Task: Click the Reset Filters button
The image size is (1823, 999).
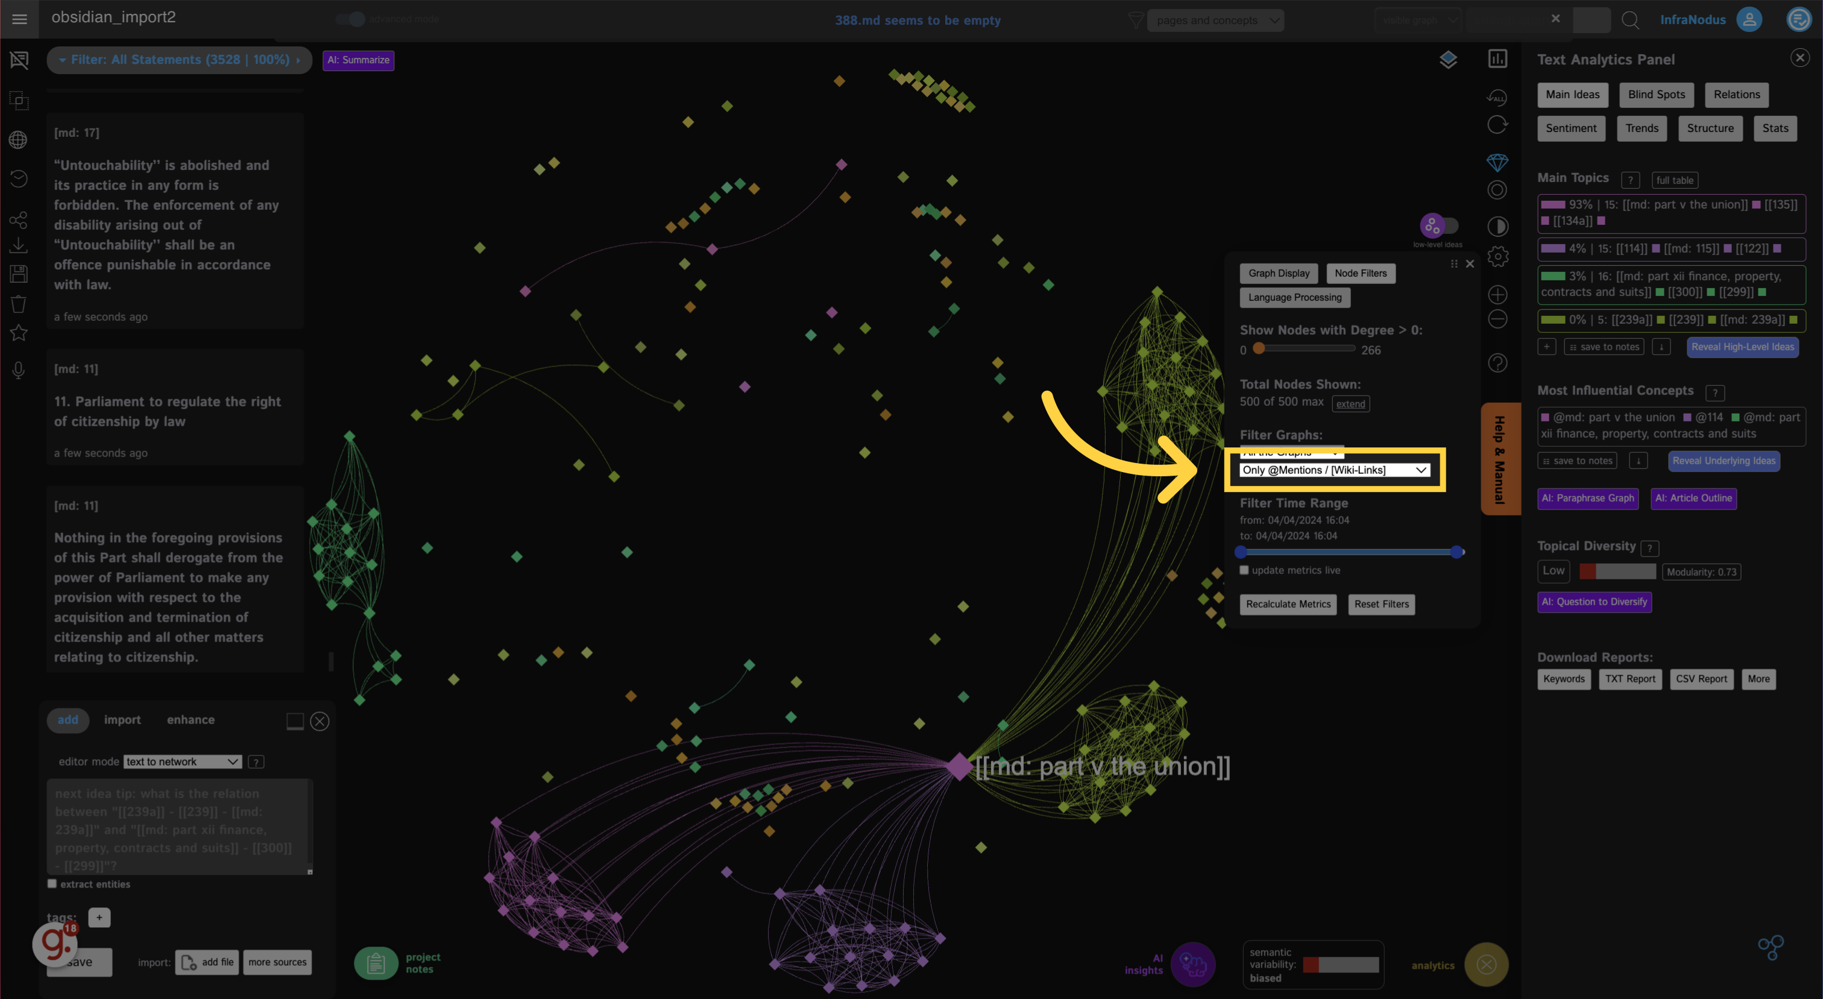Action: point(1381,604)
